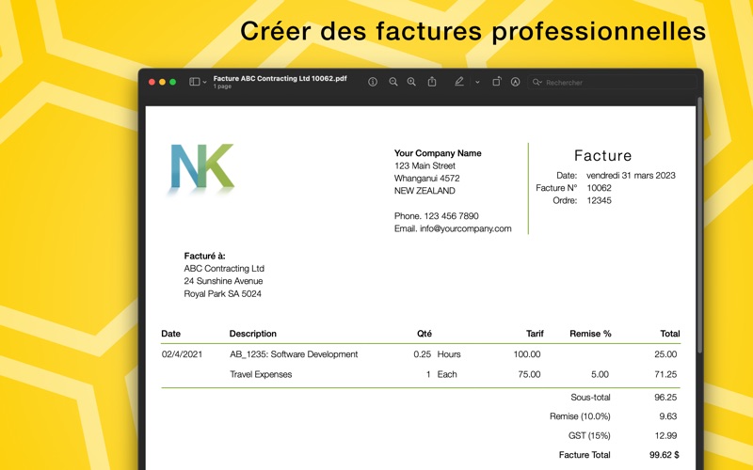Select the highlight pen tool
This screenshot has width=753, height=470.
coord(459,82)
